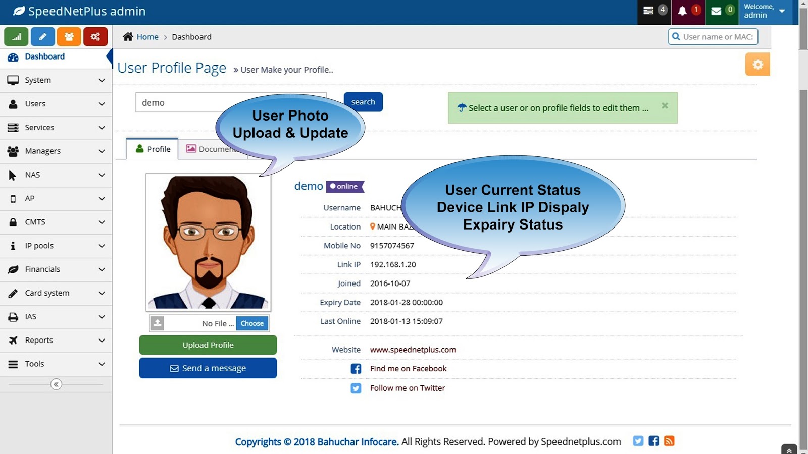Open the AP sidebar menu item
This screenshot has width=808, height=454.
point(56,198)
